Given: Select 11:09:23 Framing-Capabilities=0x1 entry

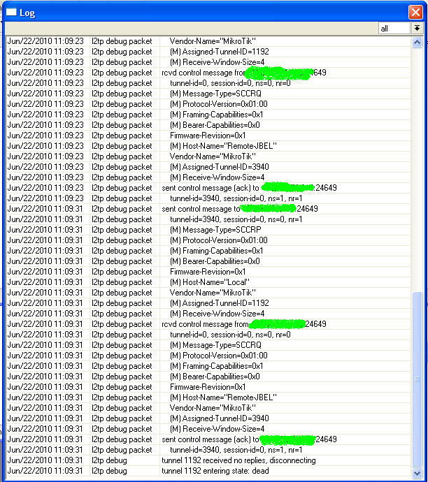Looking at the screenshot, I should coord(208,115).
